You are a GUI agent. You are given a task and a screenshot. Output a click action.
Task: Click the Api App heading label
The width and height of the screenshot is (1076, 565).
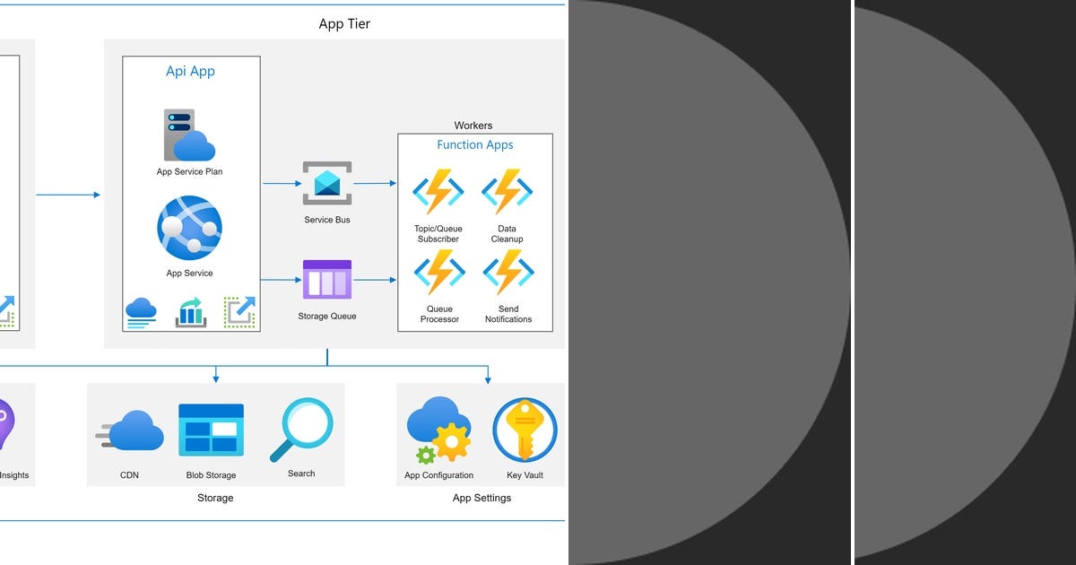[x=191, y=71]
